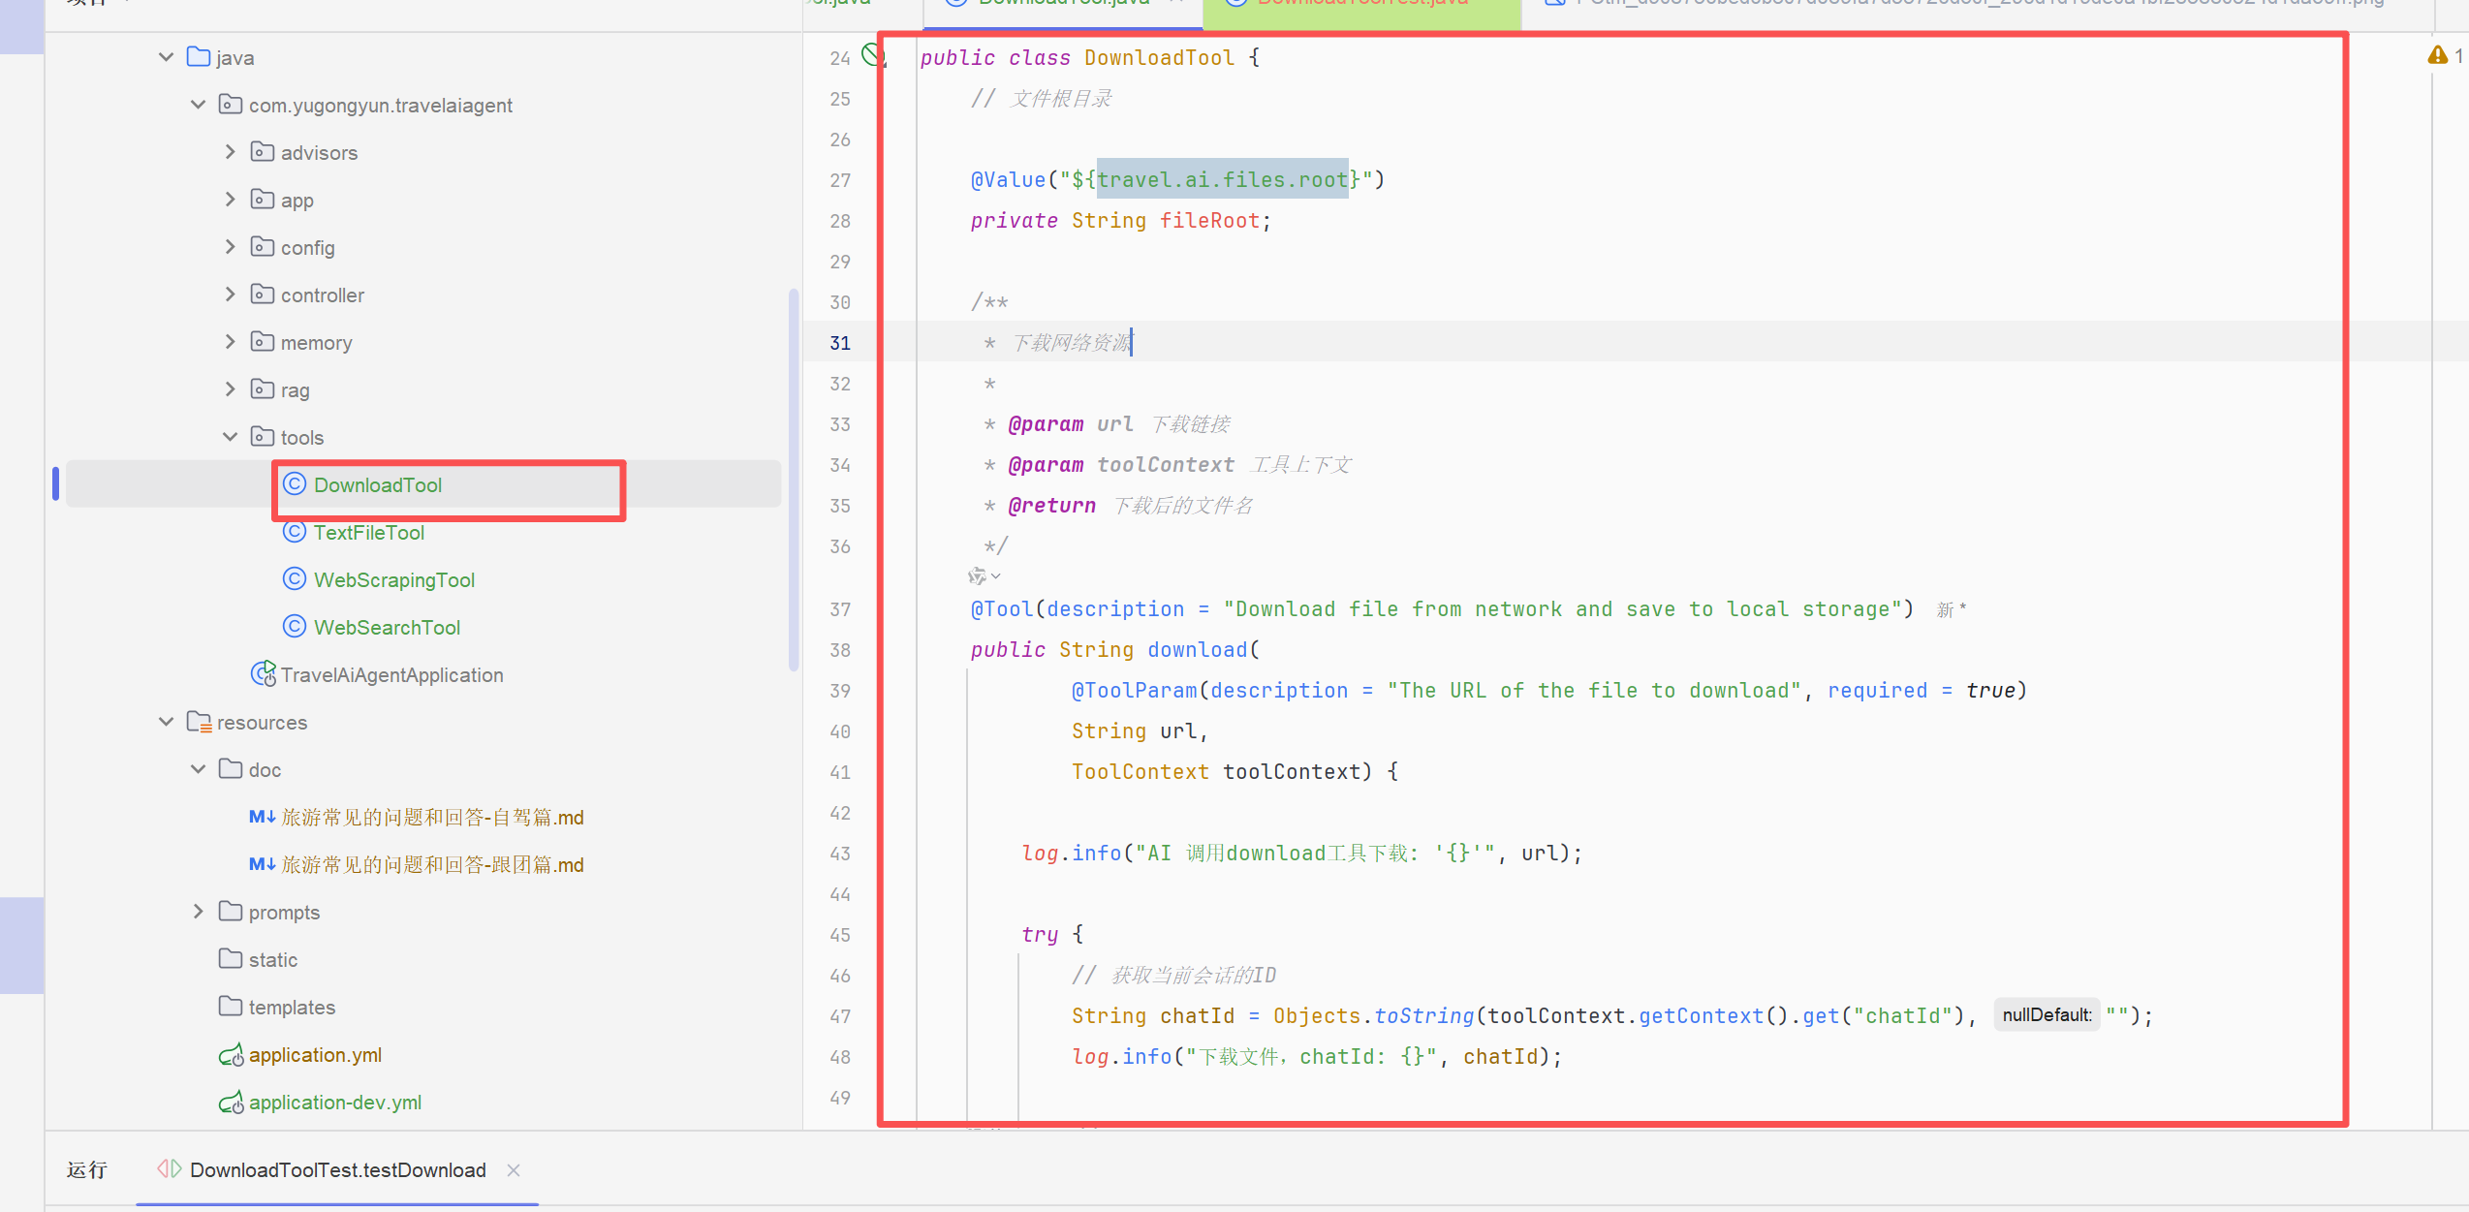Collapse the tools folder

(230, 437)
